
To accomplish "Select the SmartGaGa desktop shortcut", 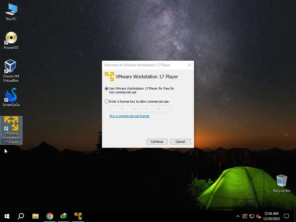I will (11, 97).
